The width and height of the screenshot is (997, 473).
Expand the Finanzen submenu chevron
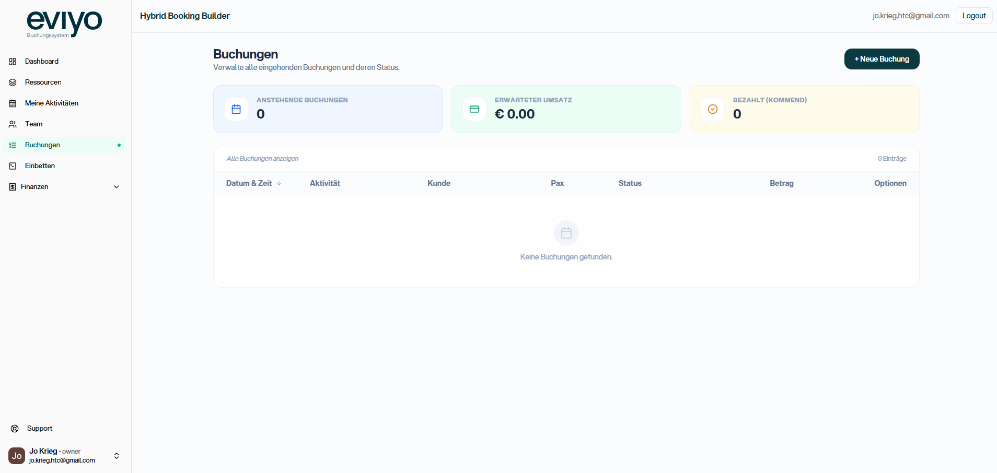pyautogui.click(x=116, y=186)
